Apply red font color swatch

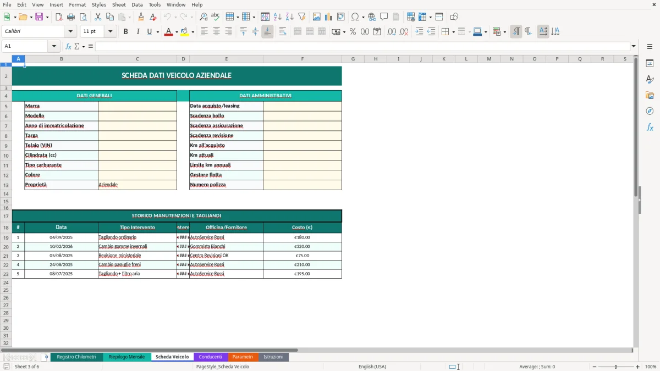pos(168,32)
